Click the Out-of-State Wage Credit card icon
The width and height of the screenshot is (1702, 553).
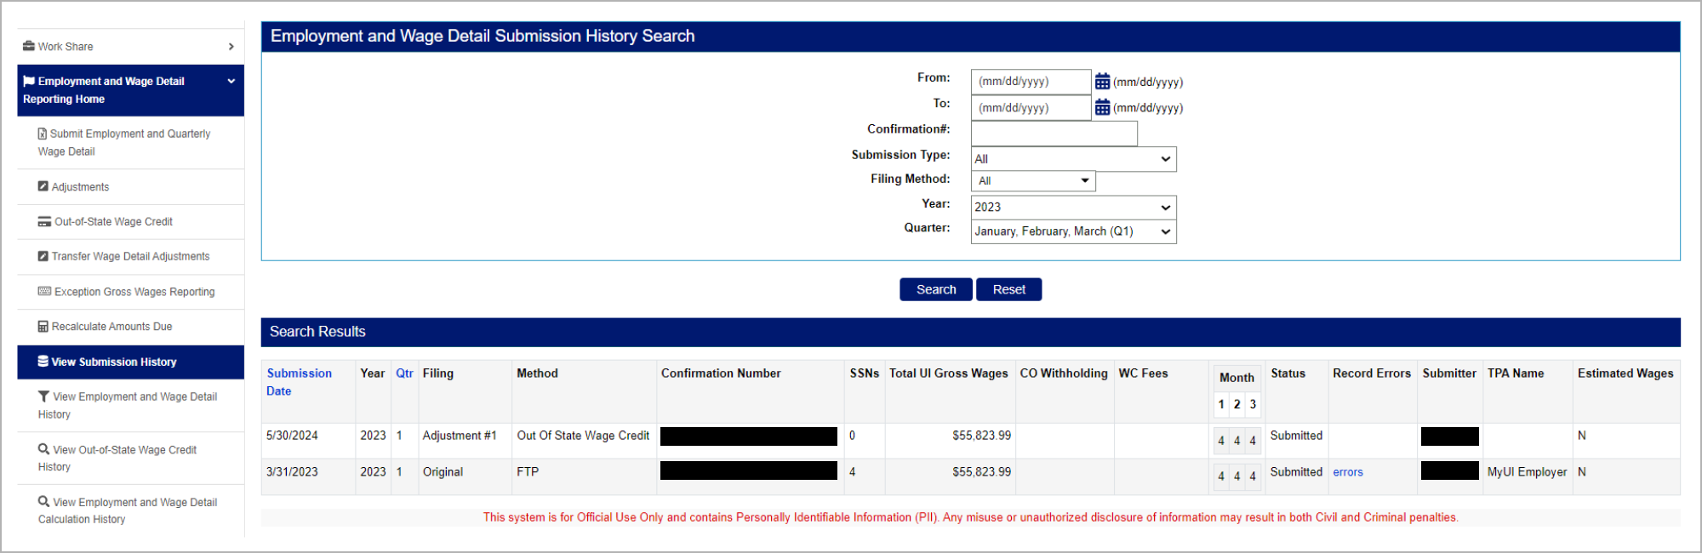(x=44, y=222)
